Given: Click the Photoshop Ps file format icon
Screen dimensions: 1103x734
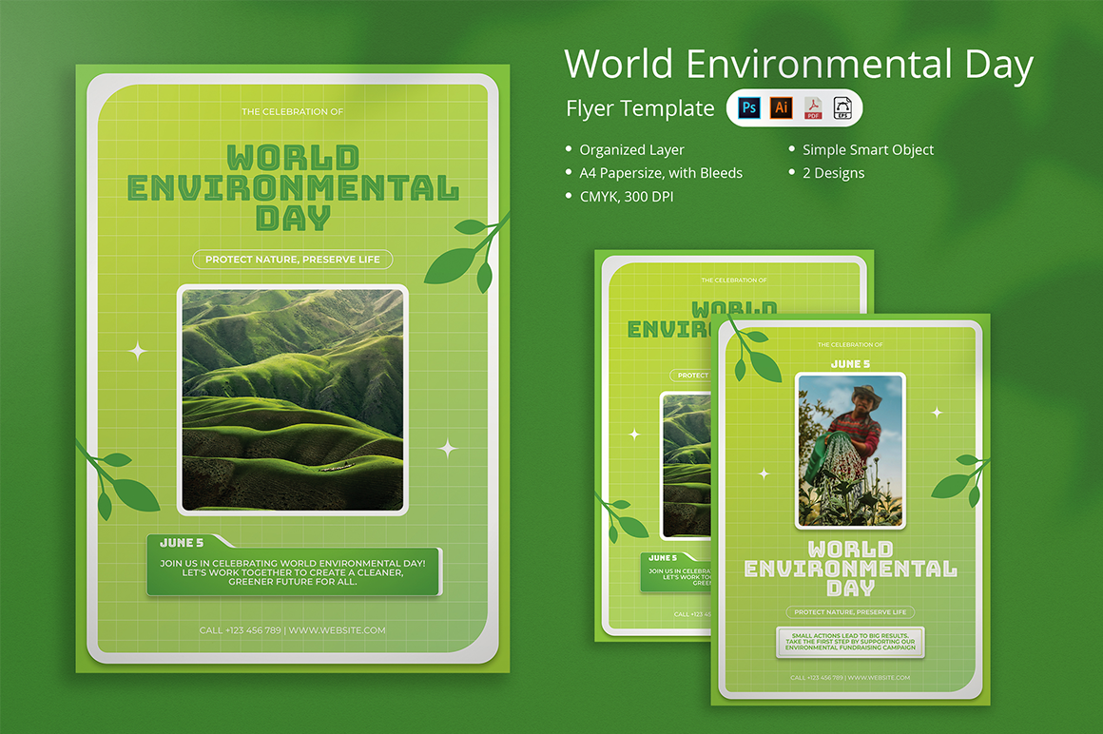Looking at the screenshot, I should point(749,107).
